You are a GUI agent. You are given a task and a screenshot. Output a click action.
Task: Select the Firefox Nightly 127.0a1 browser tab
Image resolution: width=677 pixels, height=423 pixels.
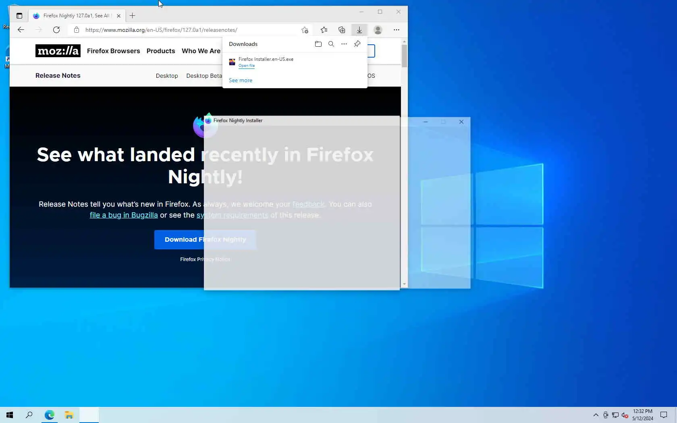(77, 16)
